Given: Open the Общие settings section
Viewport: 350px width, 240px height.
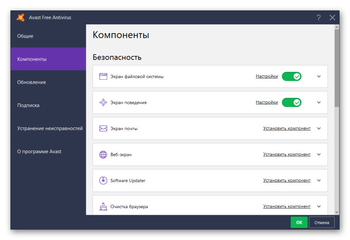Looking at the screenshot, I should pyautogui.click(x=48, y=36).
